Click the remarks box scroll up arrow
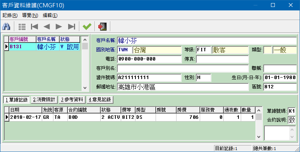The height and width of the screenshot is (152, 300). [x=292, y=130]
